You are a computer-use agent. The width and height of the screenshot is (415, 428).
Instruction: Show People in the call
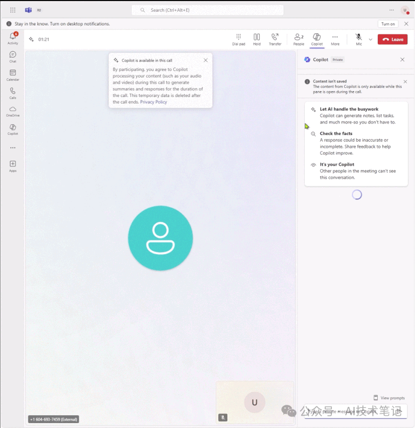click(299, 39)
